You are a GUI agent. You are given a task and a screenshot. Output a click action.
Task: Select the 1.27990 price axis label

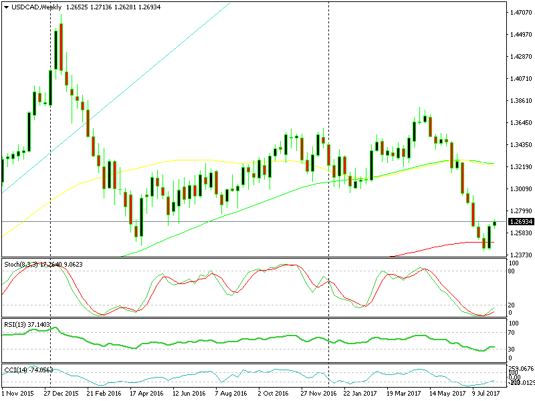coord(521,211)
